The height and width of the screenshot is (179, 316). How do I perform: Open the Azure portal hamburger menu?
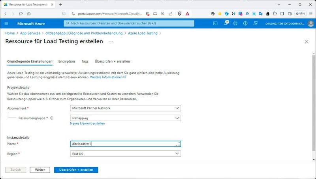6,24
